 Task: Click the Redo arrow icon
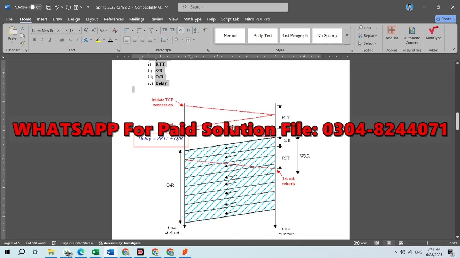pos(68,7)
